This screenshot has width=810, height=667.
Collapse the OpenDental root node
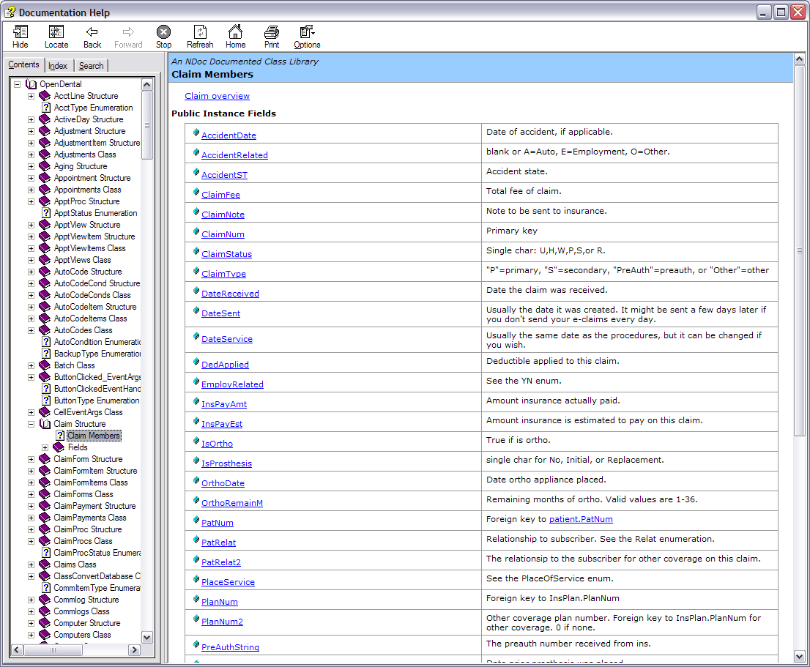(x=18, y=84)
